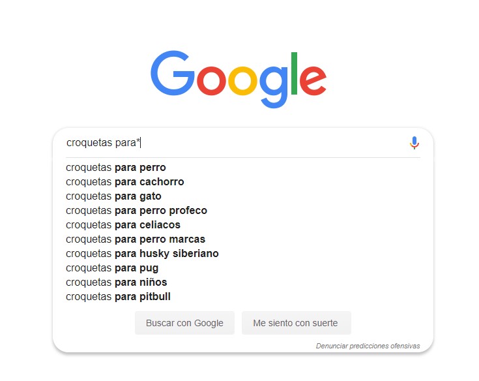
Task: Choose "croquetas para pug" suggestion
Action: click(112, 268)
